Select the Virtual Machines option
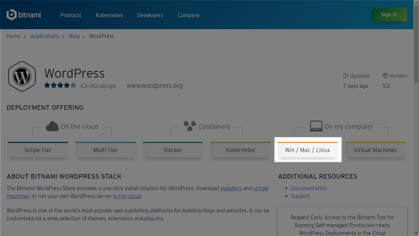This screenshot has width=419, height=236. click(375, 150)
